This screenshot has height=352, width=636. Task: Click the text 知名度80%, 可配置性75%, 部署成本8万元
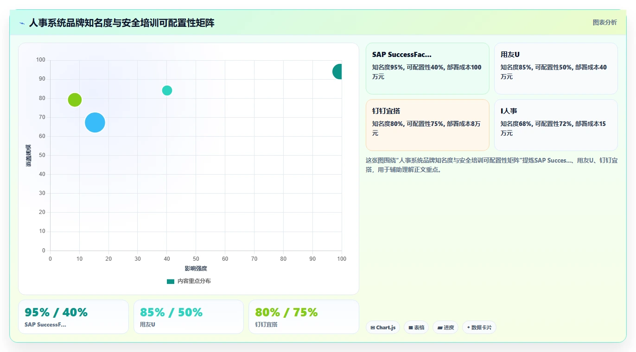click(x=426, y=128)
